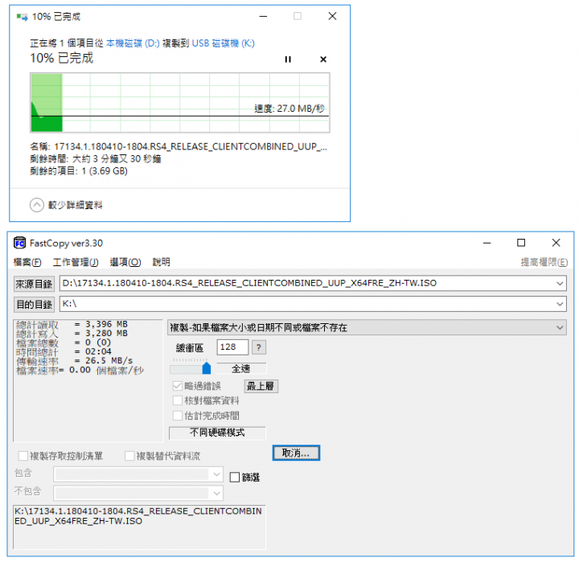Click the copy dialog title bar icon

tap(22, 17)
